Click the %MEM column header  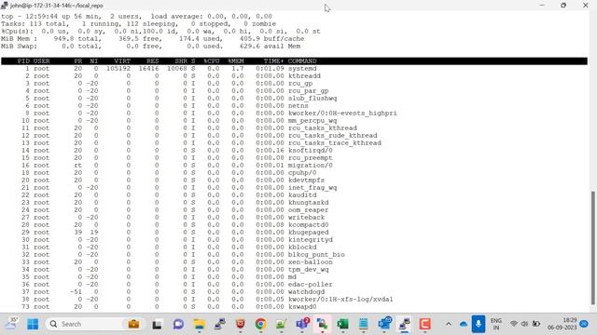click(x=236, y=61)
